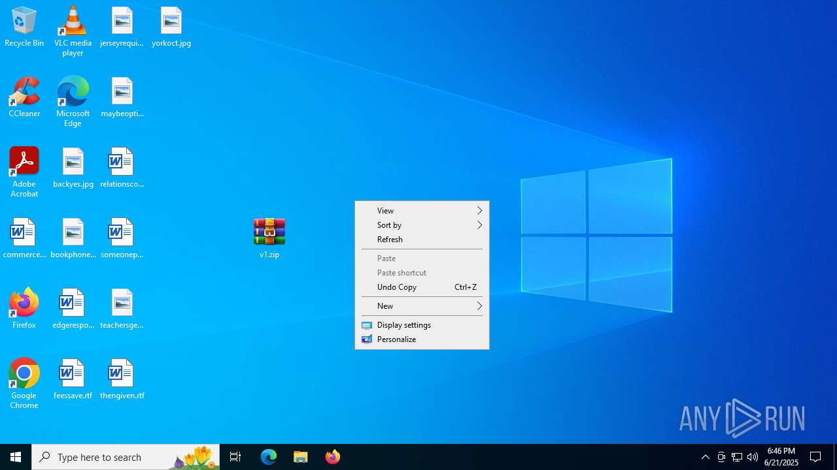Select the maybeopti... image file icon

click(x=122, y=97)
